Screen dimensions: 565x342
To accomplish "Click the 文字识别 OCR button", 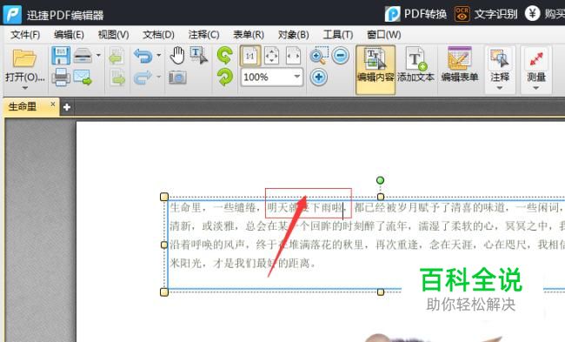I will 486,14.
